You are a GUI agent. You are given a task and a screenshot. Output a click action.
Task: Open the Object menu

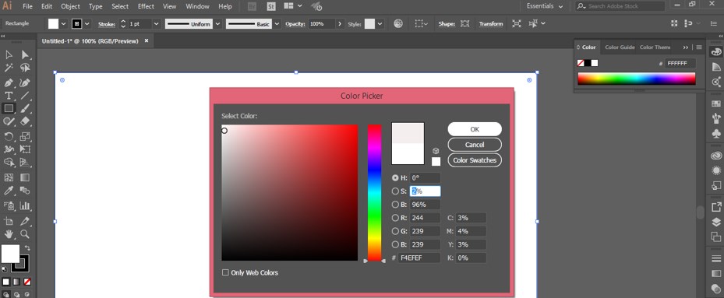(x=70, y=6)
